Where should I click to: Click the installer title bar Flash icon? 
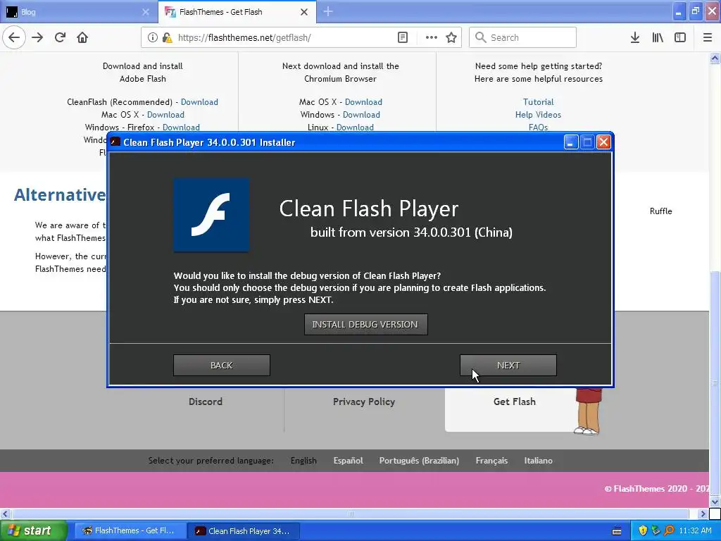click(x=115, y=142)
